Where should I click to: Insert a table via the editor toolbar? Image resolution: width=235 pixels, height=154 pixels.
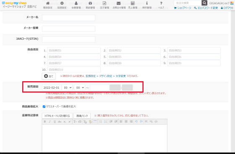pos(95,122)
